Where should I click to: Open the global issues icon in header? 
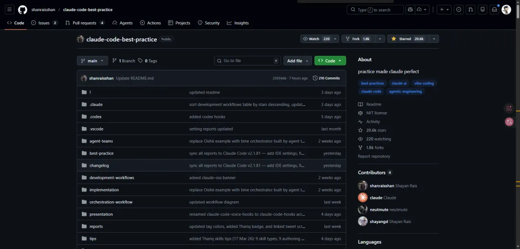coord(458,10)
